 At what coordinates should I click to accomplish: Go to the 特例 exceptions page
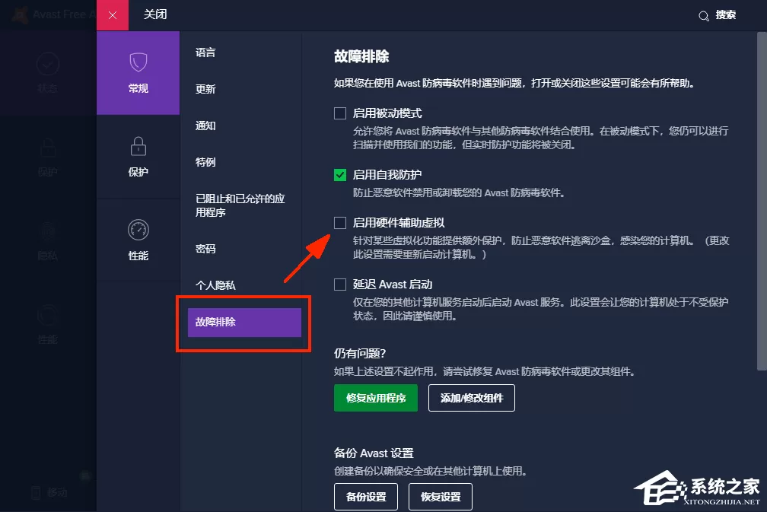tap(205, 162)
